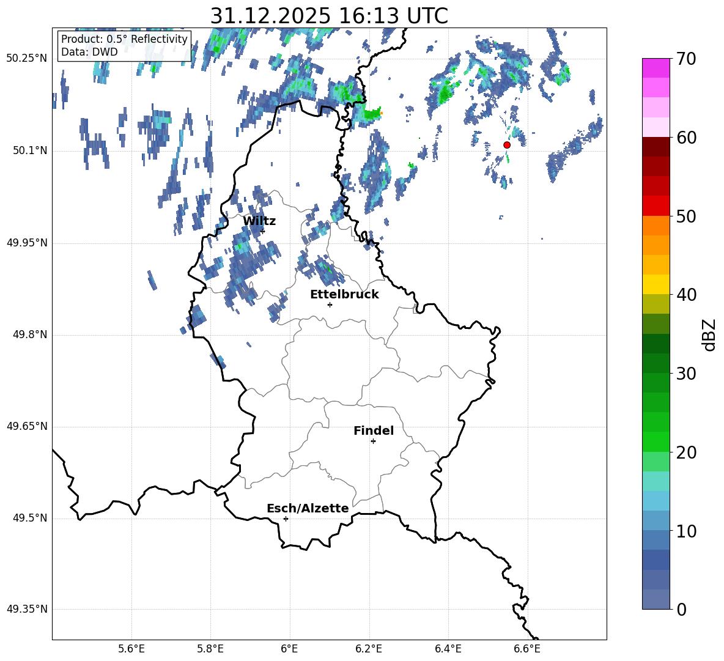
Task: Click the Product: 0.5° Reflectivity text
Action: [x=124, y=39]
